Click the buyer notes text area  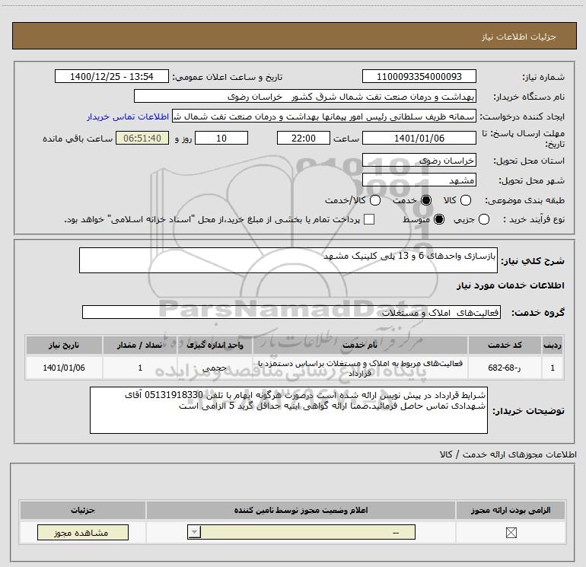[288, 410]
